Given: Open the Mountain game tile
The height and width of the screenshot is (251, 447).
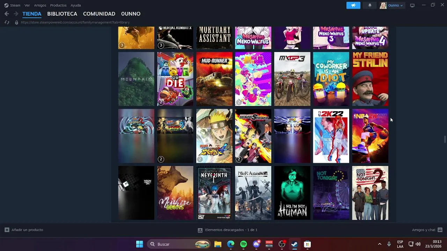Looking at the screenshot, I should (136, 79).
